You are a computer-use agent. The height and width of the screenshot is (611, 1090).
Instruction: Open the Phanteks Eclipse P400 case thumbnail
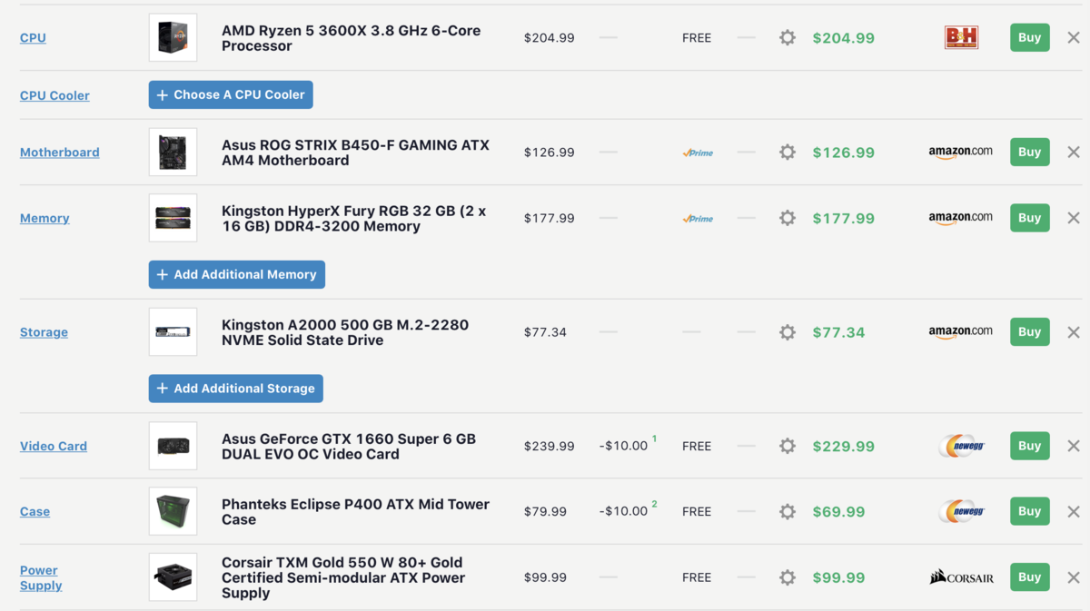click(173, 511)
